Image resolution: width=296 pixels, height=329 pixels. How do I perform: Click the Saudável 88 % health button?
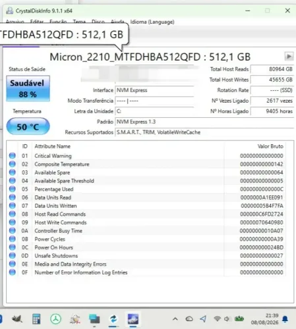pyautogui.click(x=28, y=89)
